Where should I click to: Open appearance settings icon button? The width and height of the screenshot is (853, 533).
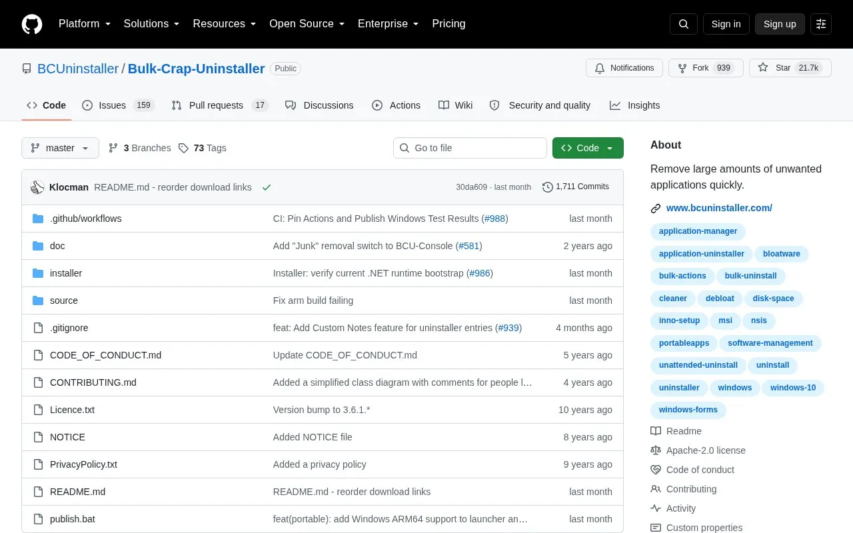coord(821,24)
